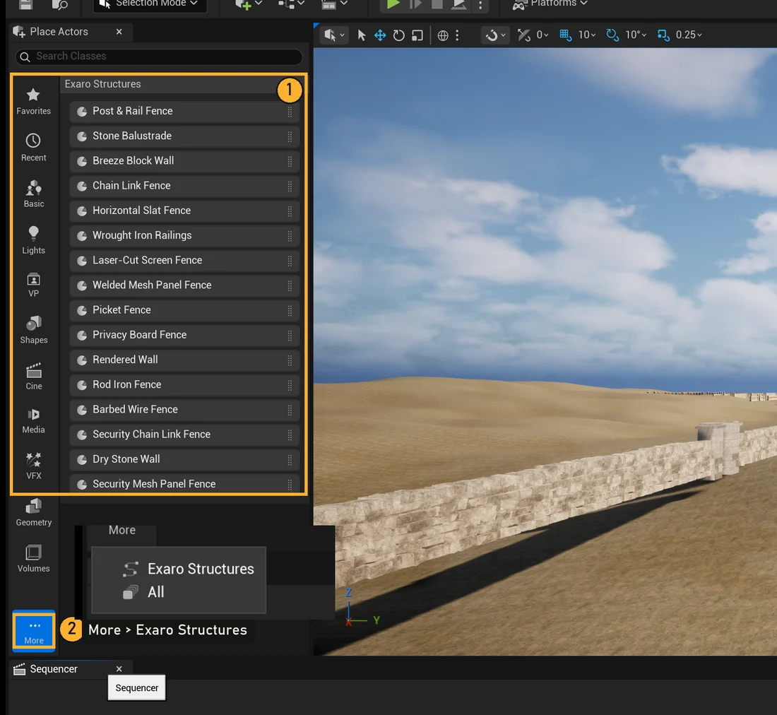Activate the Scale tool

(x=417, y=35)
